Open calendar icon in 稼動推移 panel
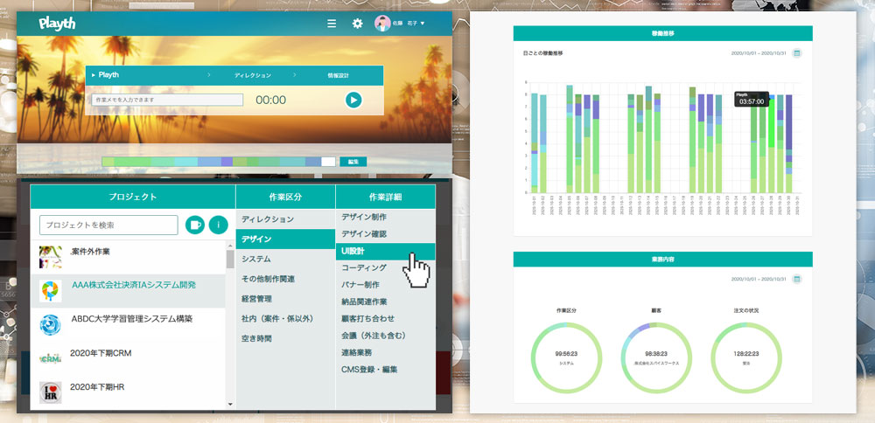Screen dimensions: 875x423 pyautogui.click(x=797, y=53)
